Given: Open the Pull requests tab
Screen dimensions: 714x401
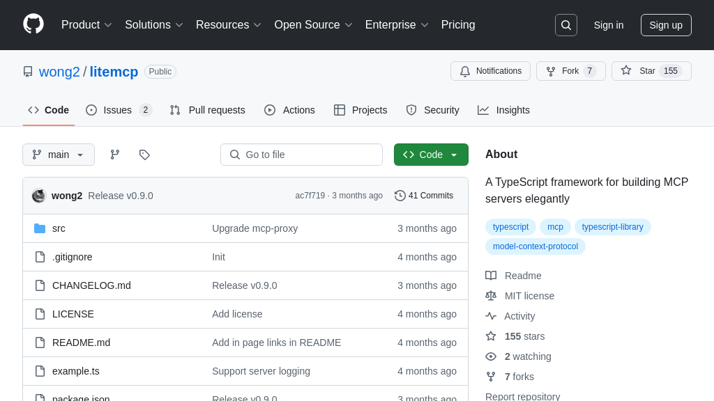Looking at the screenshot, I should 208,110.
